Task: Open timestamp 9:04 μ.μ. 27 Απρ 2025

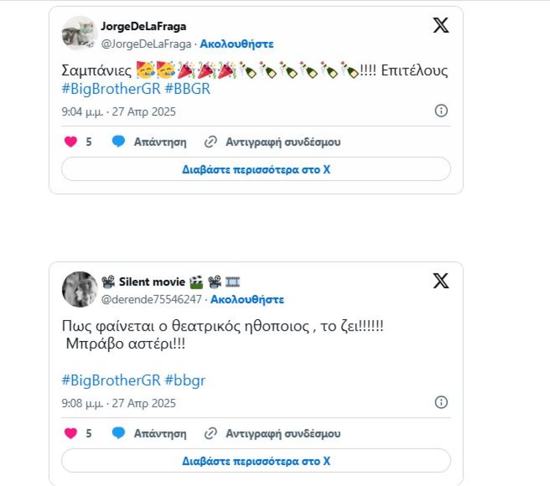Action: tap(119, 112)
